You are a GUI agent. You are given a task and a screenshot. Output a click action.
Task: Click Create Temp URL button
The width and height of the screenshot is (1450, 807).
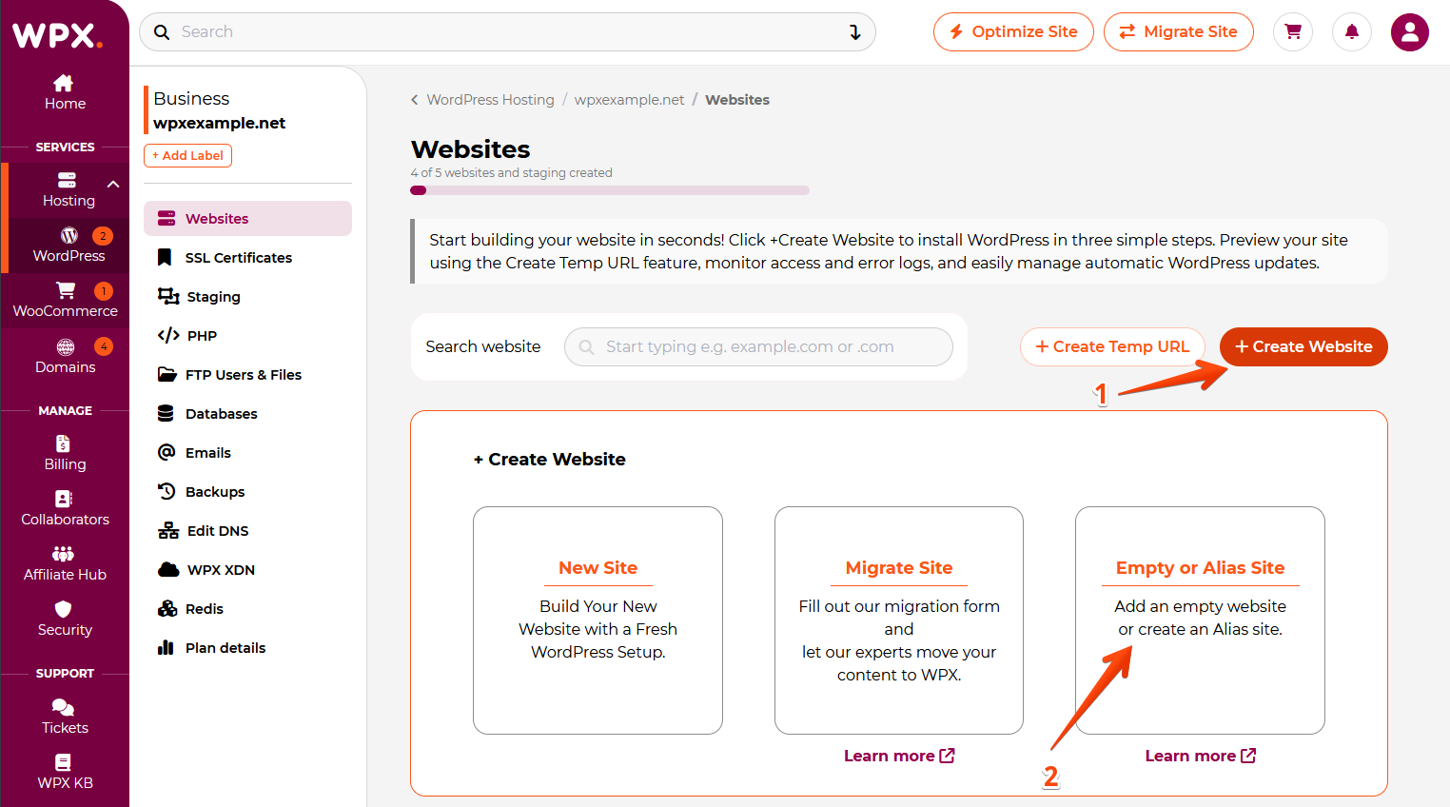click(x=1112, y=346)
